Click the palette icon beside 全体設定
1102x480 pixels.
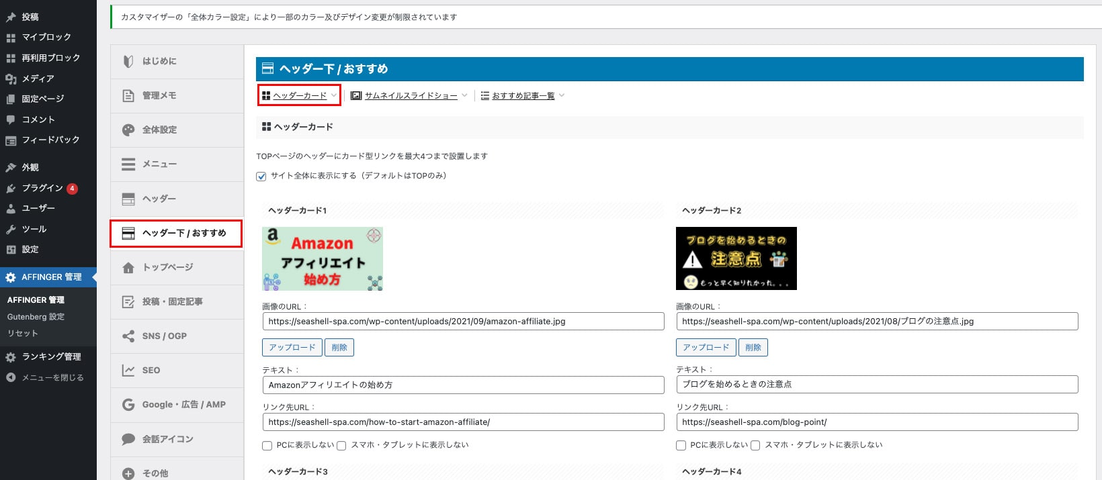[128, 130]
